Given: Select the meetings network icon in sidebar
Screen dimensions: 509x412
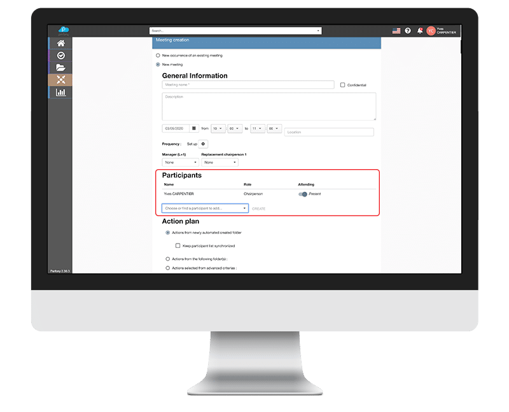Looking at the screenshot, I should click(x=60, y=79).
